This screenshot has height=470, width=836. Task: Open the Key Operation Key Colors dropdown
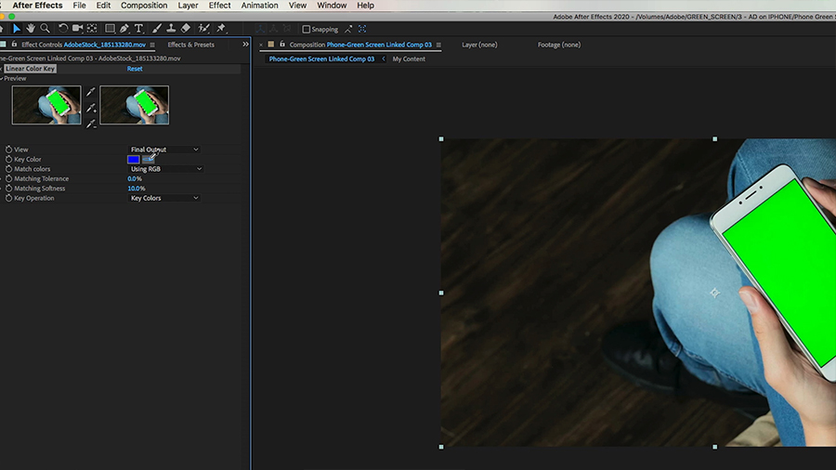164,198
